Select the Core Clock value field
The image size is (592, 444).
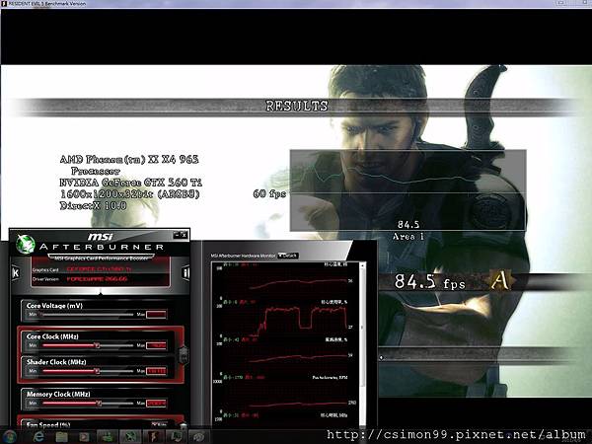pyautogui.click(x=156, y=346)
